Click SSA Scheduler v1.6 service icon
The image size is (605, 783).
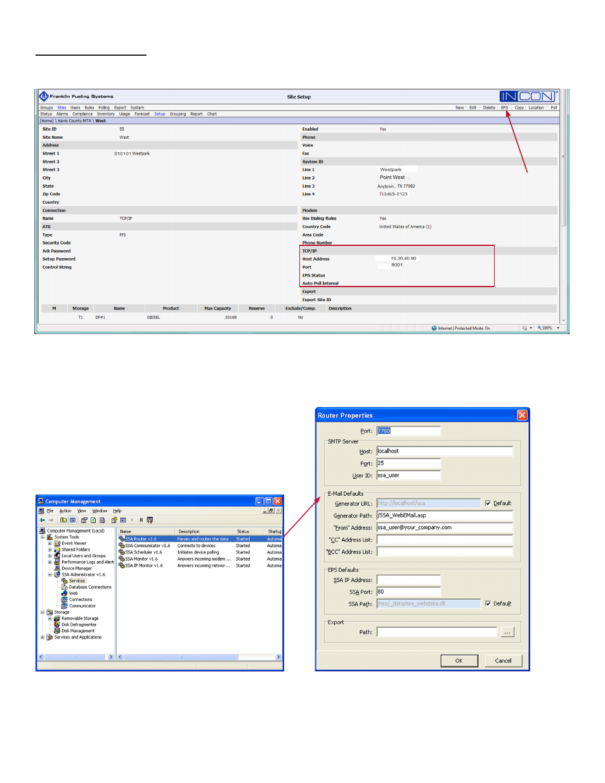[x=122, y=552]
